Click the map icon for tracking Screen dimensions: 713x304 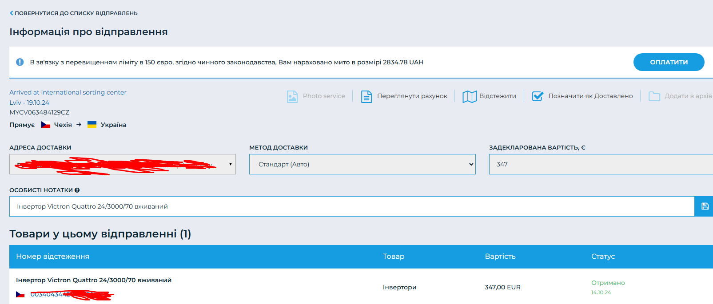coord(470,96)
